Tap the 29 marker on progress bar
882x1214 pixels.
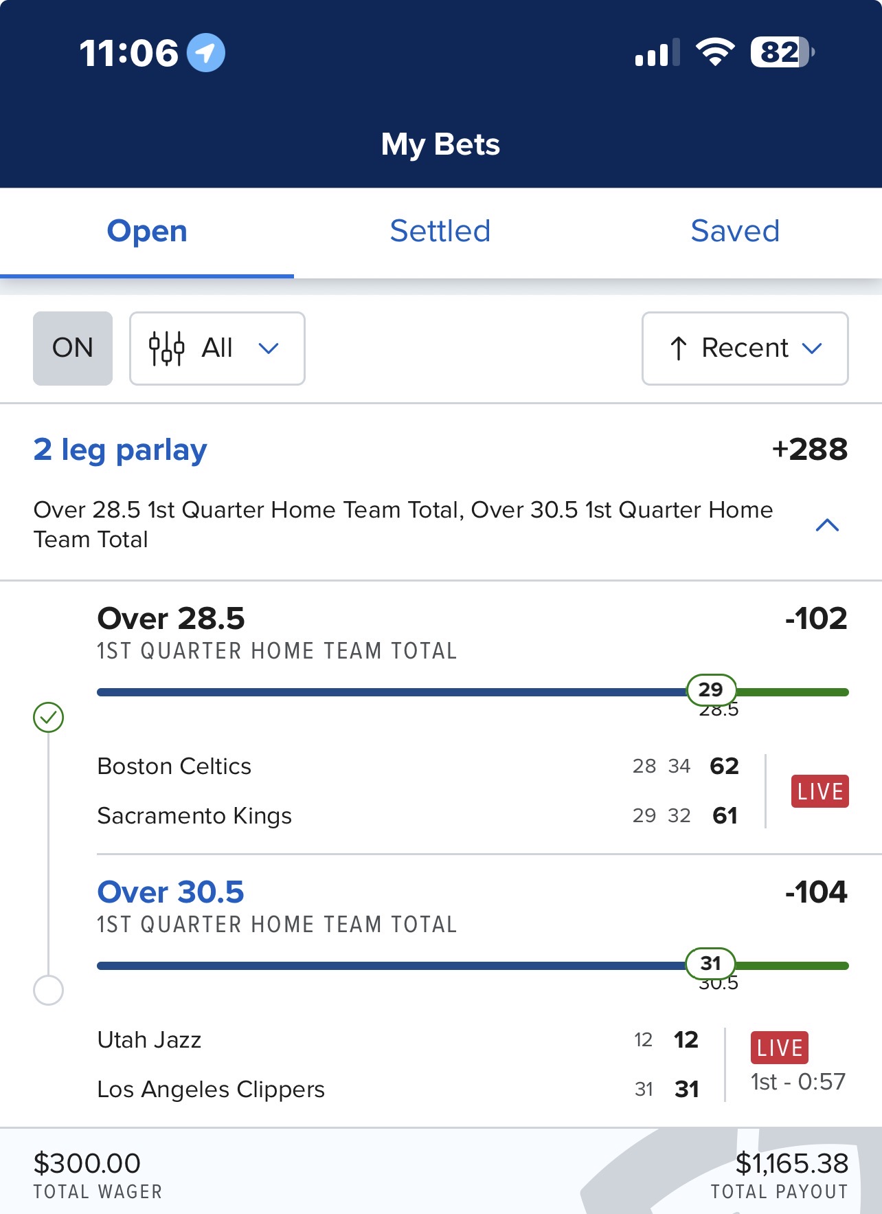[x=711, y=689]
